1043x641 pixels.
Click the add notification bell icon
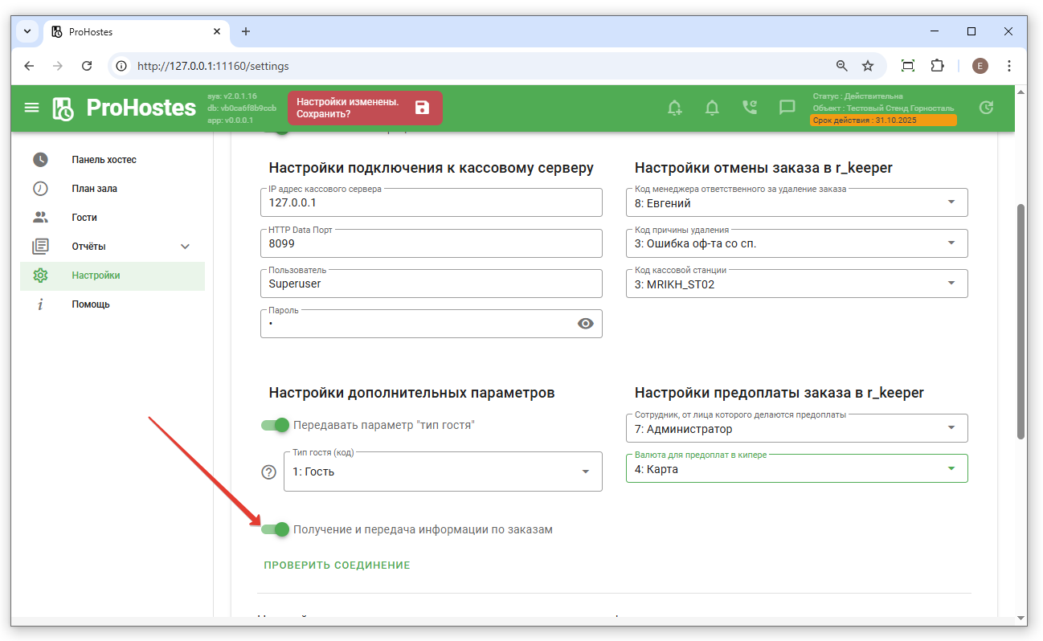coord(675,108)
